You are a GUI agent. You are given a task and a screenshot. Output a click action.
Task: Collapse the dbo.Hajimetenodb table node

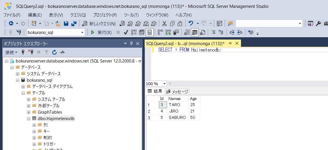coord(29,119)
